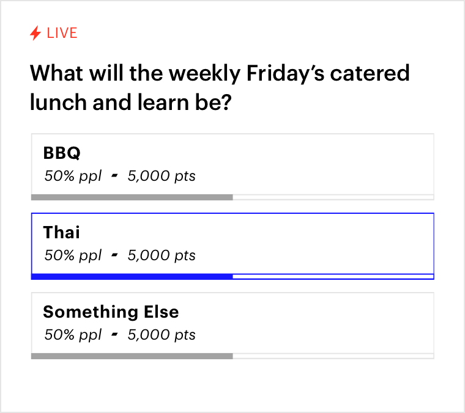Image resolution: width=465 pixels, height=413 pixels.
Task: Click the Thai 50% ppl statistic
Action: [x=73, y=255]
